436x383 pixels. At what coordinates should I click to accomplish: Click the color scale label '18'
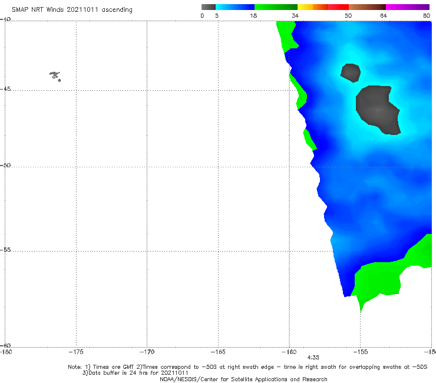(253, 16)
